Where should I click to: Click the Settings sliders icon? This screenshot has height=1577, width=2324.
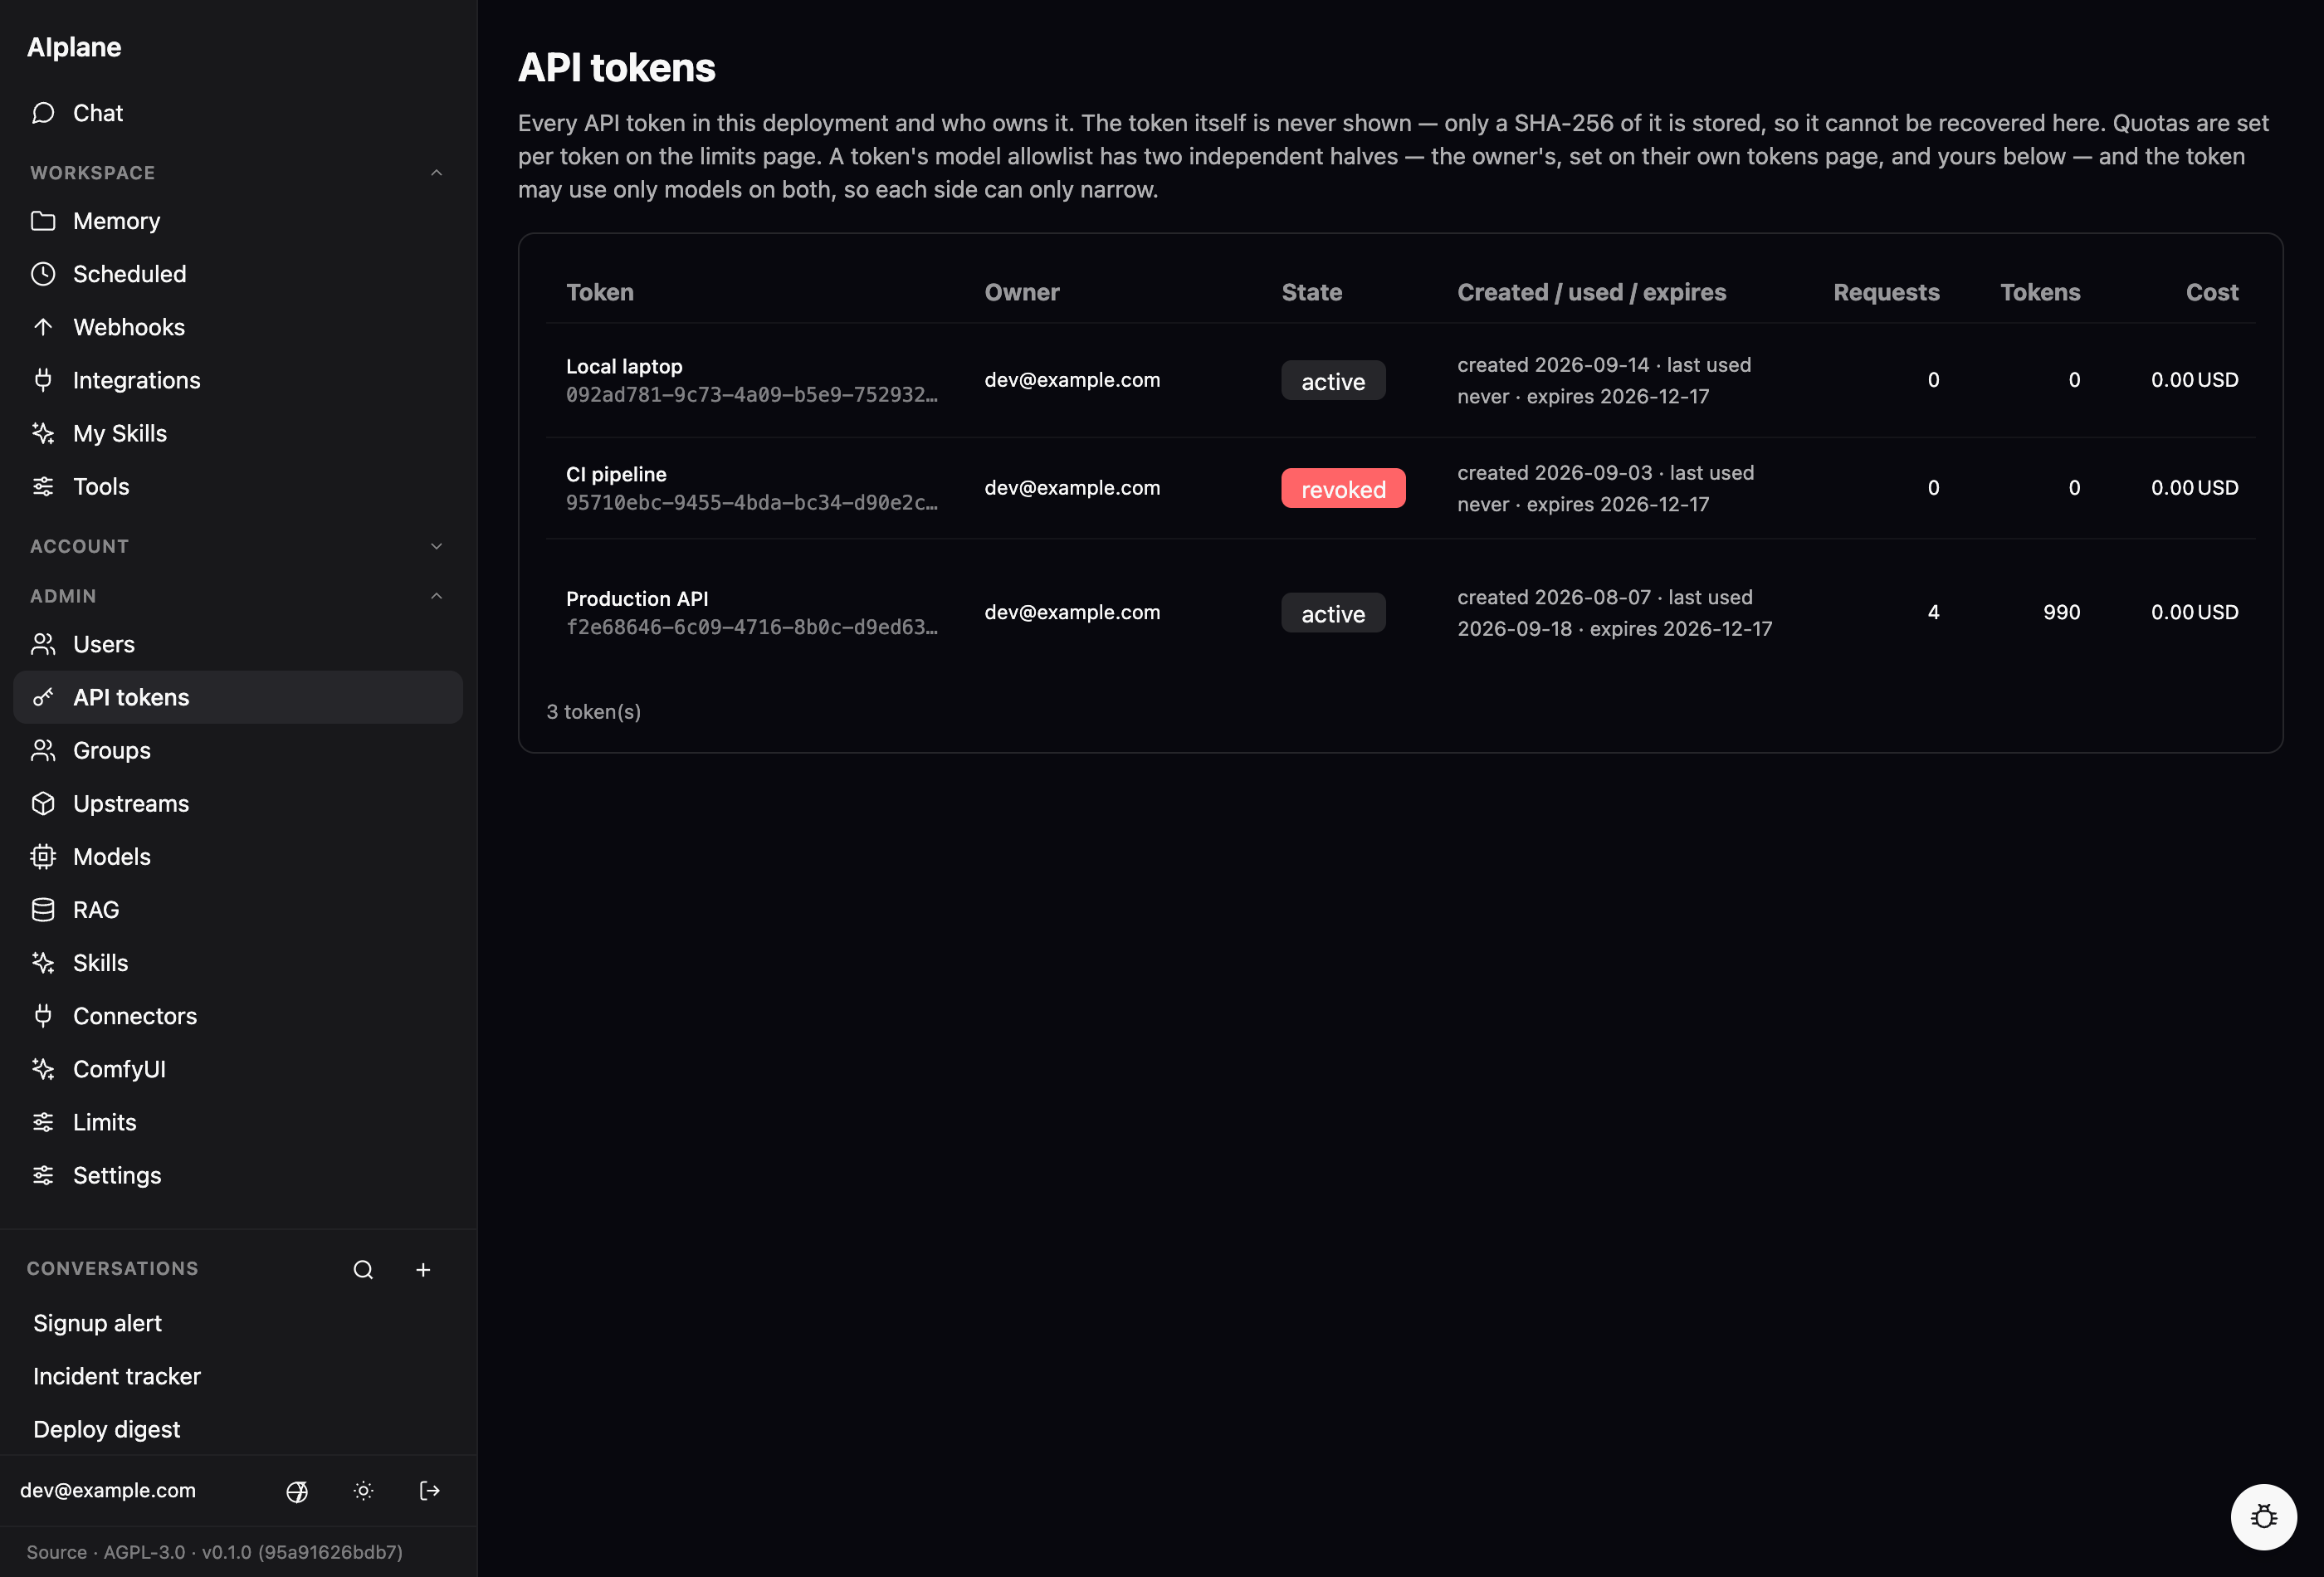[x=43, y=1175]
